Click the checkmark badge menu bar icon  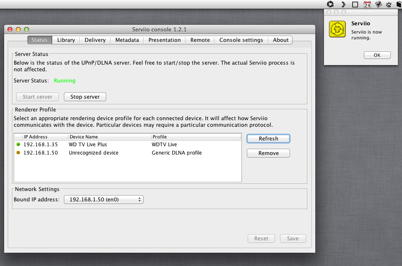(378, 4)
